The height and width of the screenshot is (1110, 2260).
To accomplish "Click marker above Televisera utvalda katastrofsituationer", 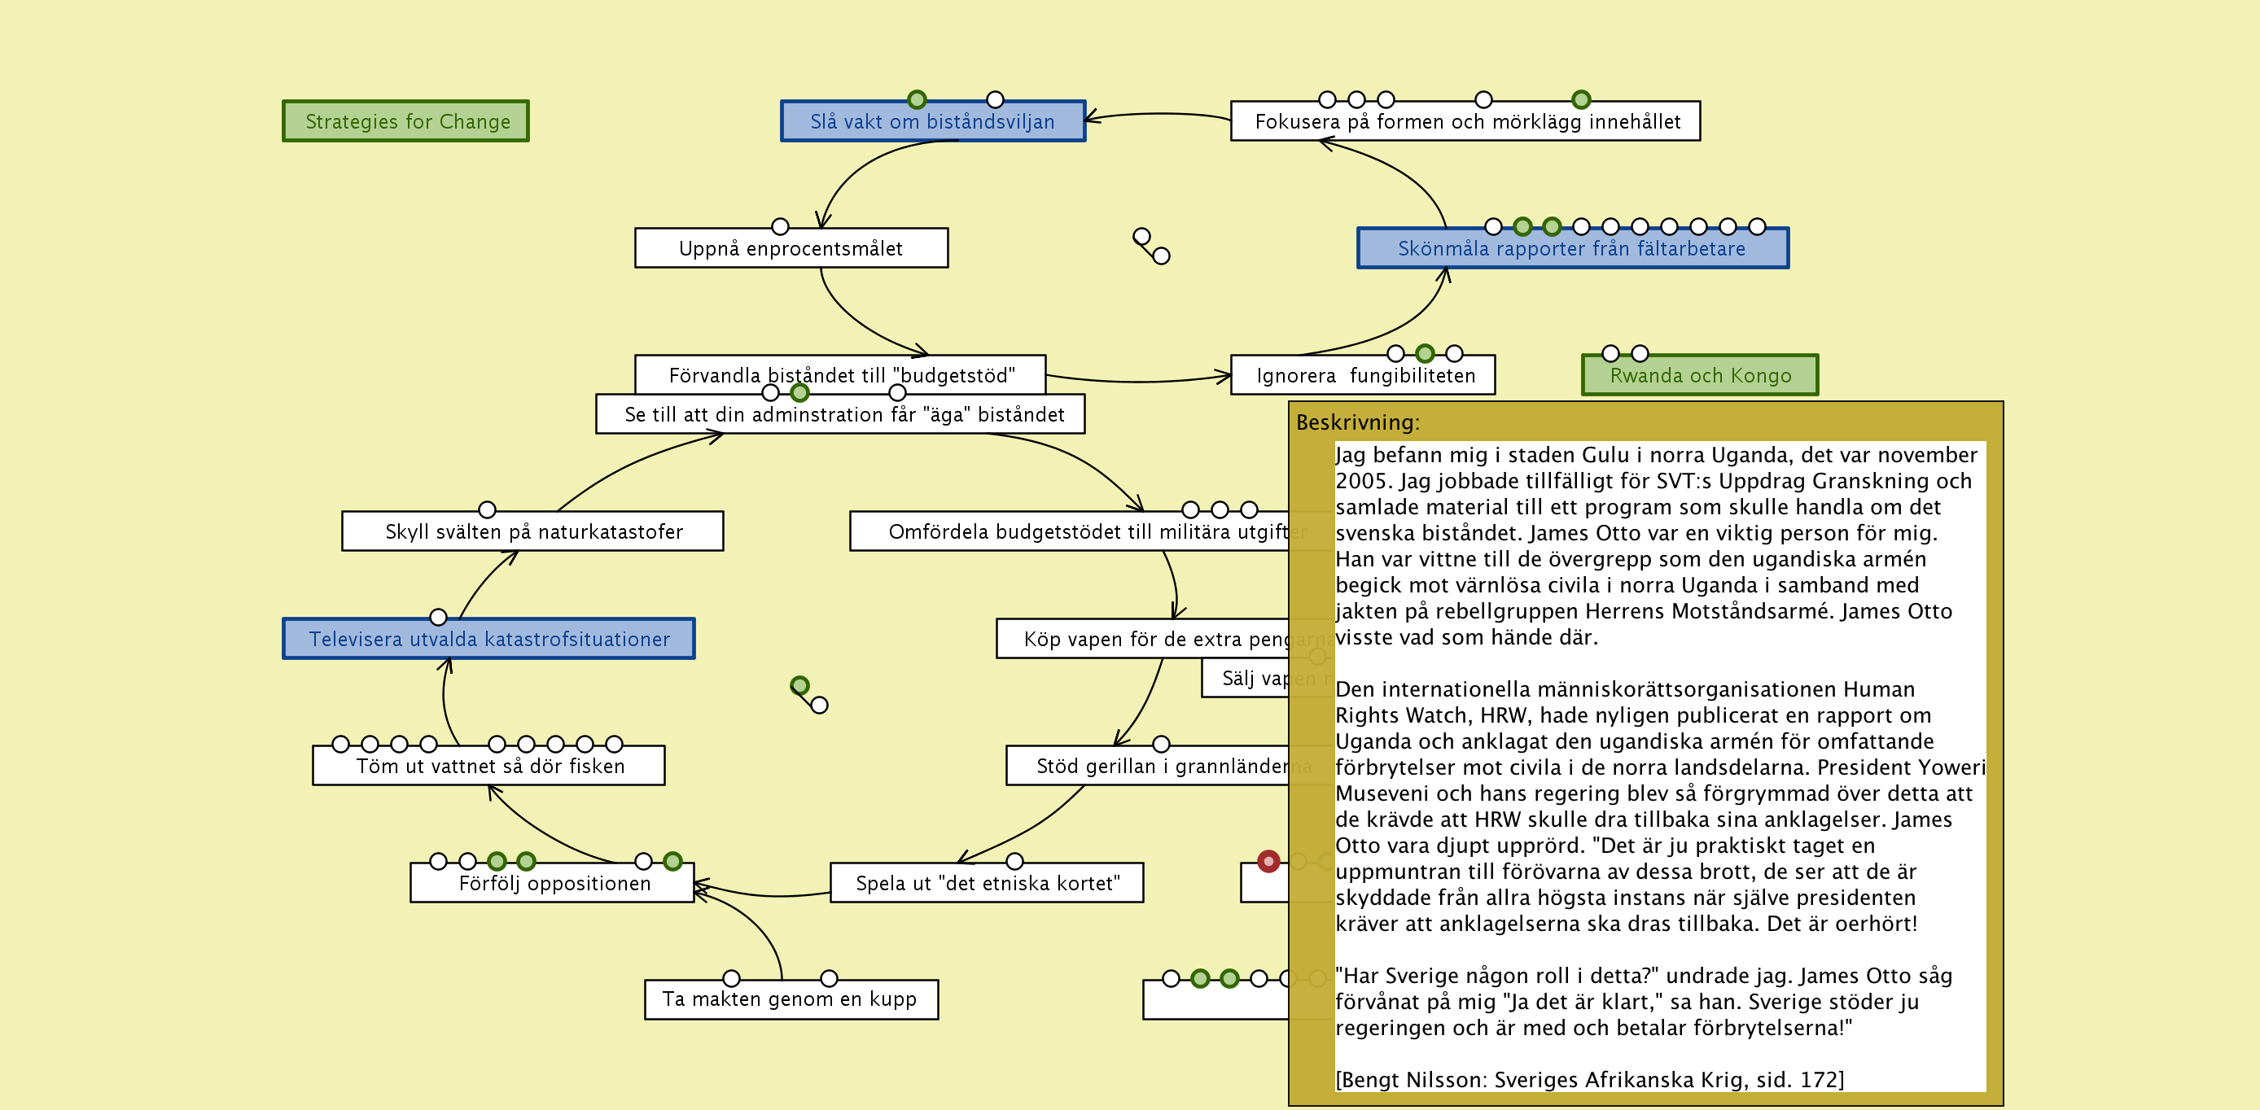I will pos(439,617).
